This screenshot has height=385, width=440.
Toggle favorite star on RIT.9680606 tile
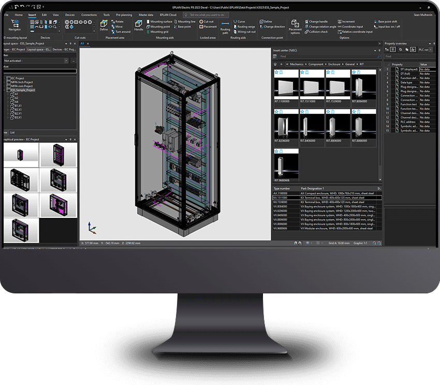click(276, 151)
